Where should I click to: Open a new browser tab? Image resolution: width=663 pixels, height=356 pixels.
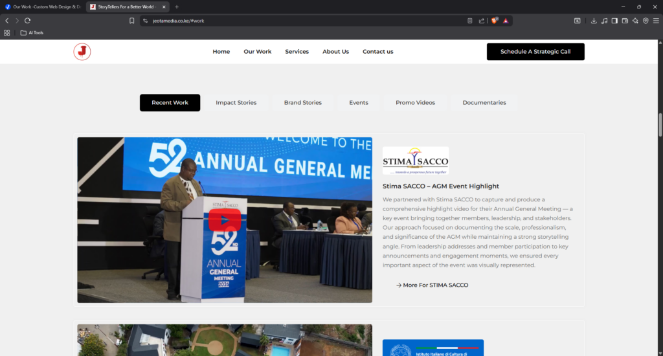pyautogui.click(x=177, y=6)
